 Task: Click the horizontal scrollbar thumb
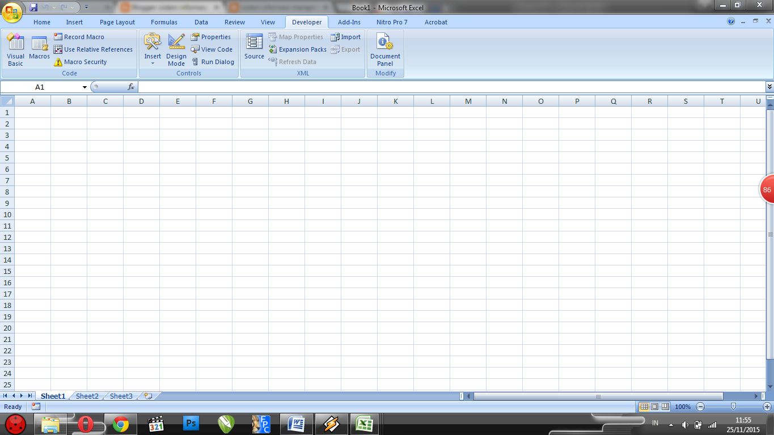coord(598,396)
